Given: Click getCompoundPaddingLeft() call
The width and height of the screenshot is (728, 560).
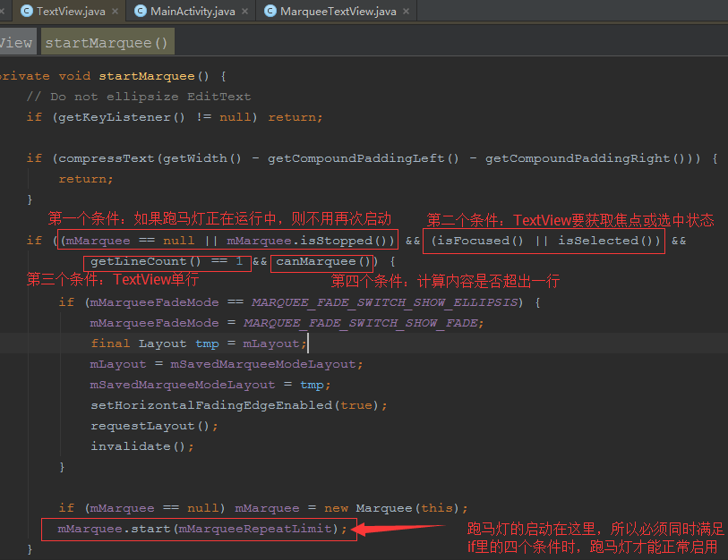Looking at the screenshot, I should tap(363, 158).
